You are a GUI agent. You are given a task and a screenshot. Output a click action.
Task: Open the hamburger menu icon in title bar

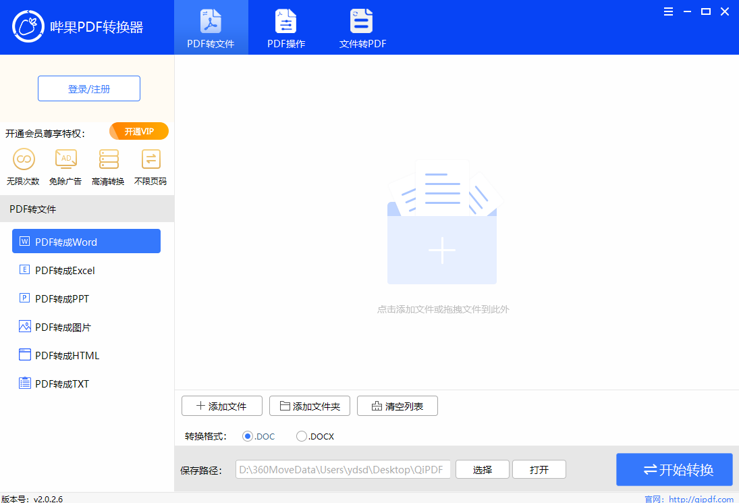[668, 11]
